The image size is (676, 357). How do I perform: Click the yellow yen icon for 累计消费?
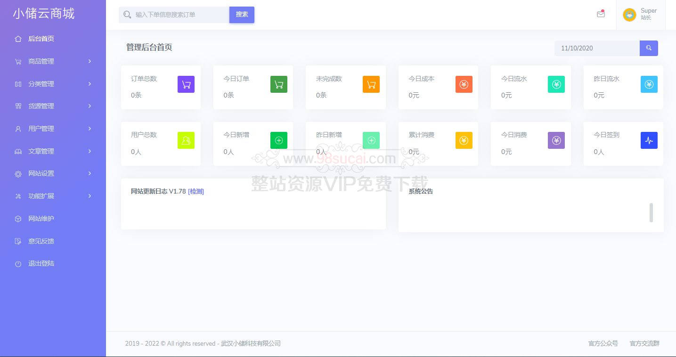464,140
